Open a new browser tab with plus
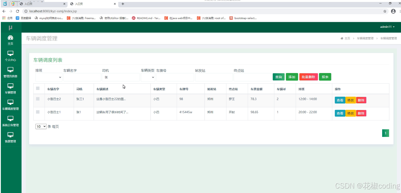Viewport: 401px width, 193px height. pyautogui.click(x=123, y=4)
